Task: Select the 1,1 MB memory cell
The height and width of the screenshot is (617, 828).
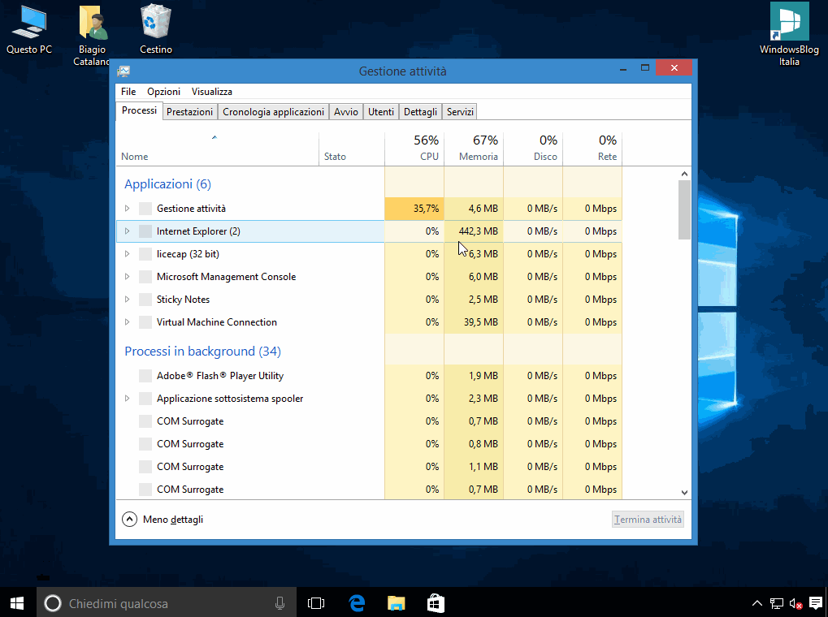Action: (474, 467)
